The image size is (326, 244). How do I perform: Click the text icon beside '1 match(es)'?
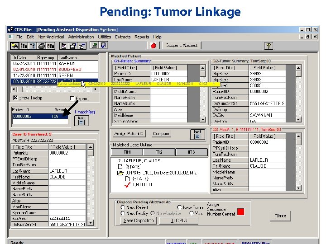[81, 121]
